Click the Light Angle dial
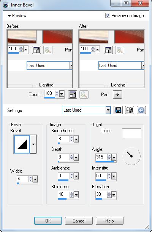Viewport: 152px width, 232px height. [131, 156]
